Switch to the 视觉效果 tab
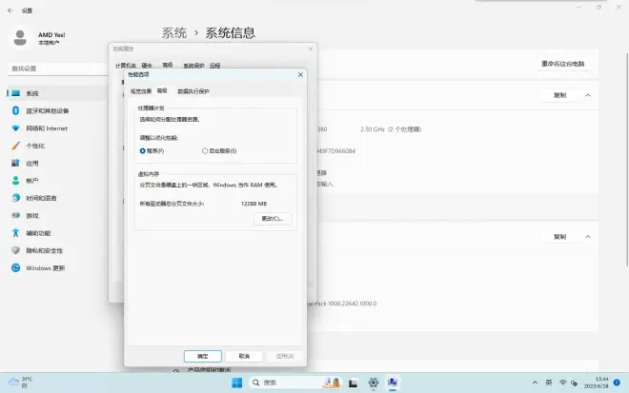 (x=141, y=91)
